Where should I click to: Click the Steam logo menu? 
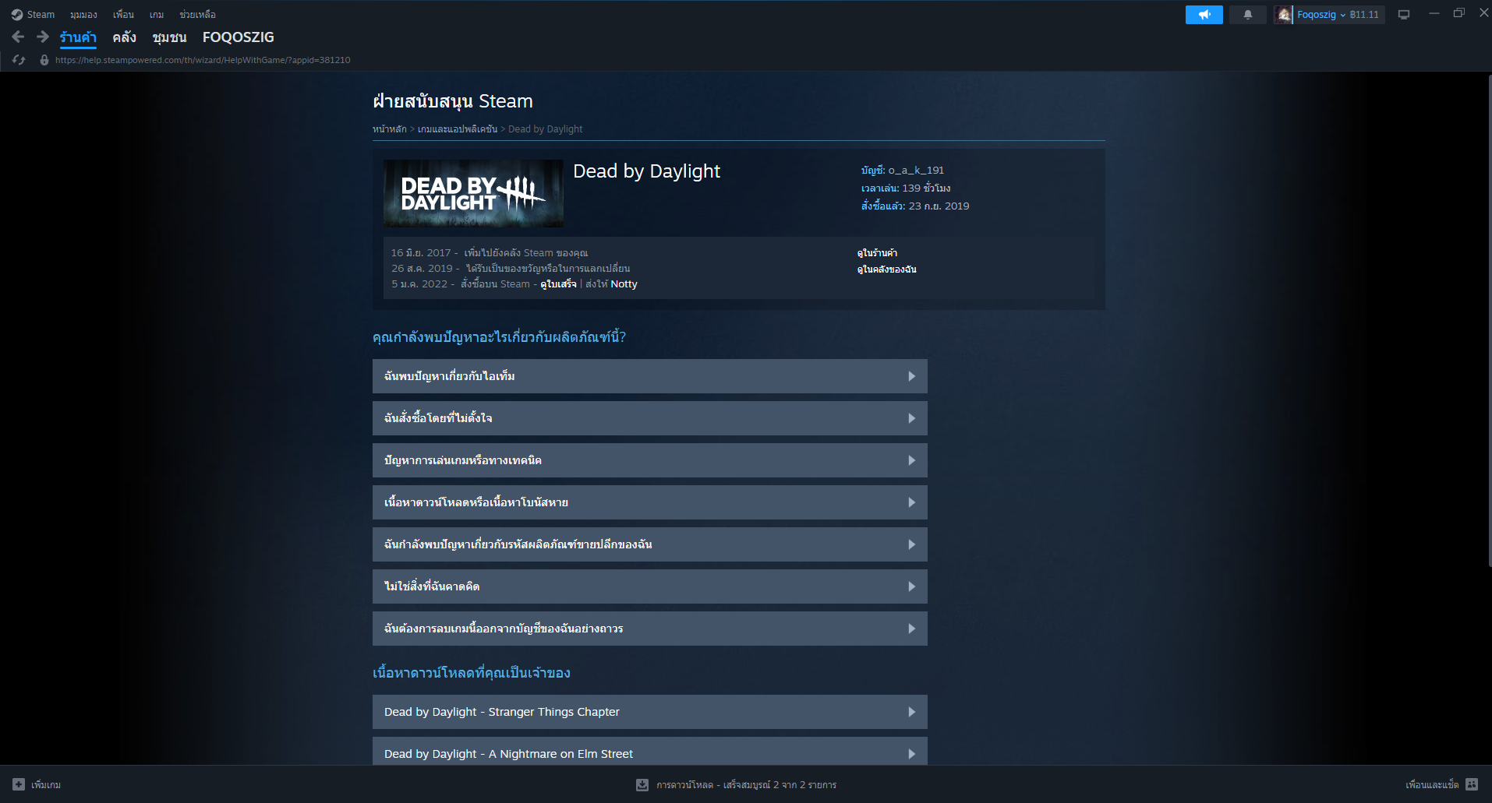point(17,15)
